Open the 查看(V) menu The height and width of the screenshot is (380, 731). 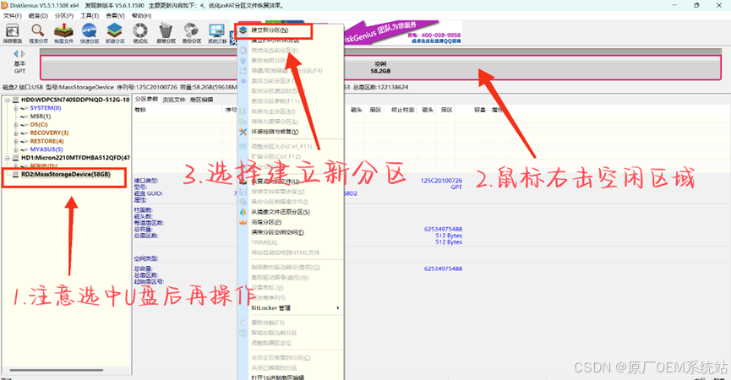(115, 16)
